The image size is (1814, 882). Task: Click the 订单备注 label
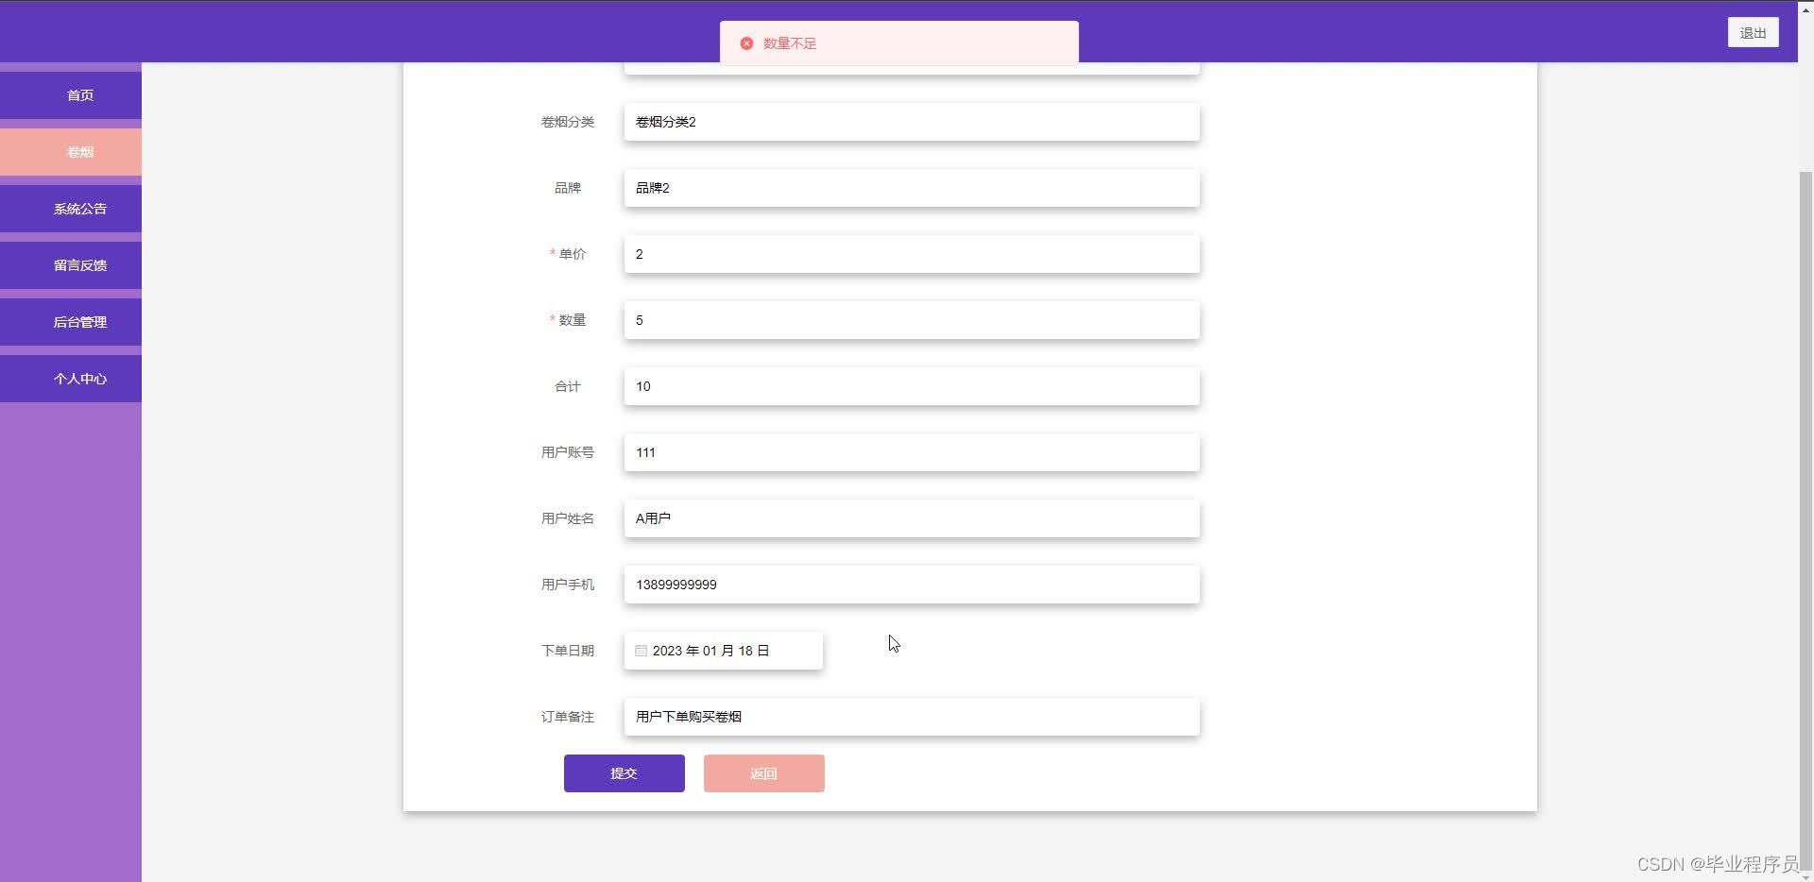[568, 717]
